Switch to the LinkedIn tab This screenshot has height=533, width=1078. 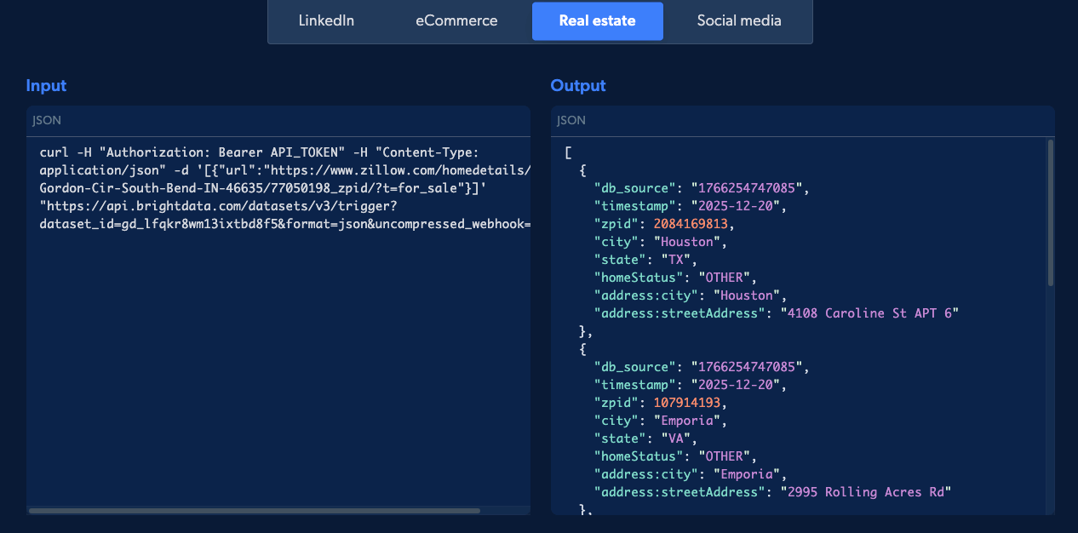click(x=326, y=20)
